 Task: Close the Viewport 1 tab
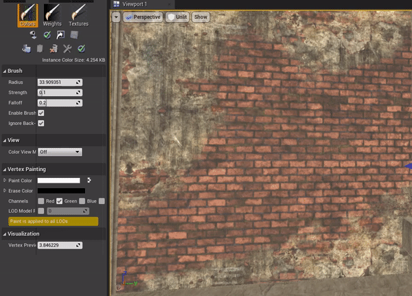pyautogui.click(x=170, y=4)
